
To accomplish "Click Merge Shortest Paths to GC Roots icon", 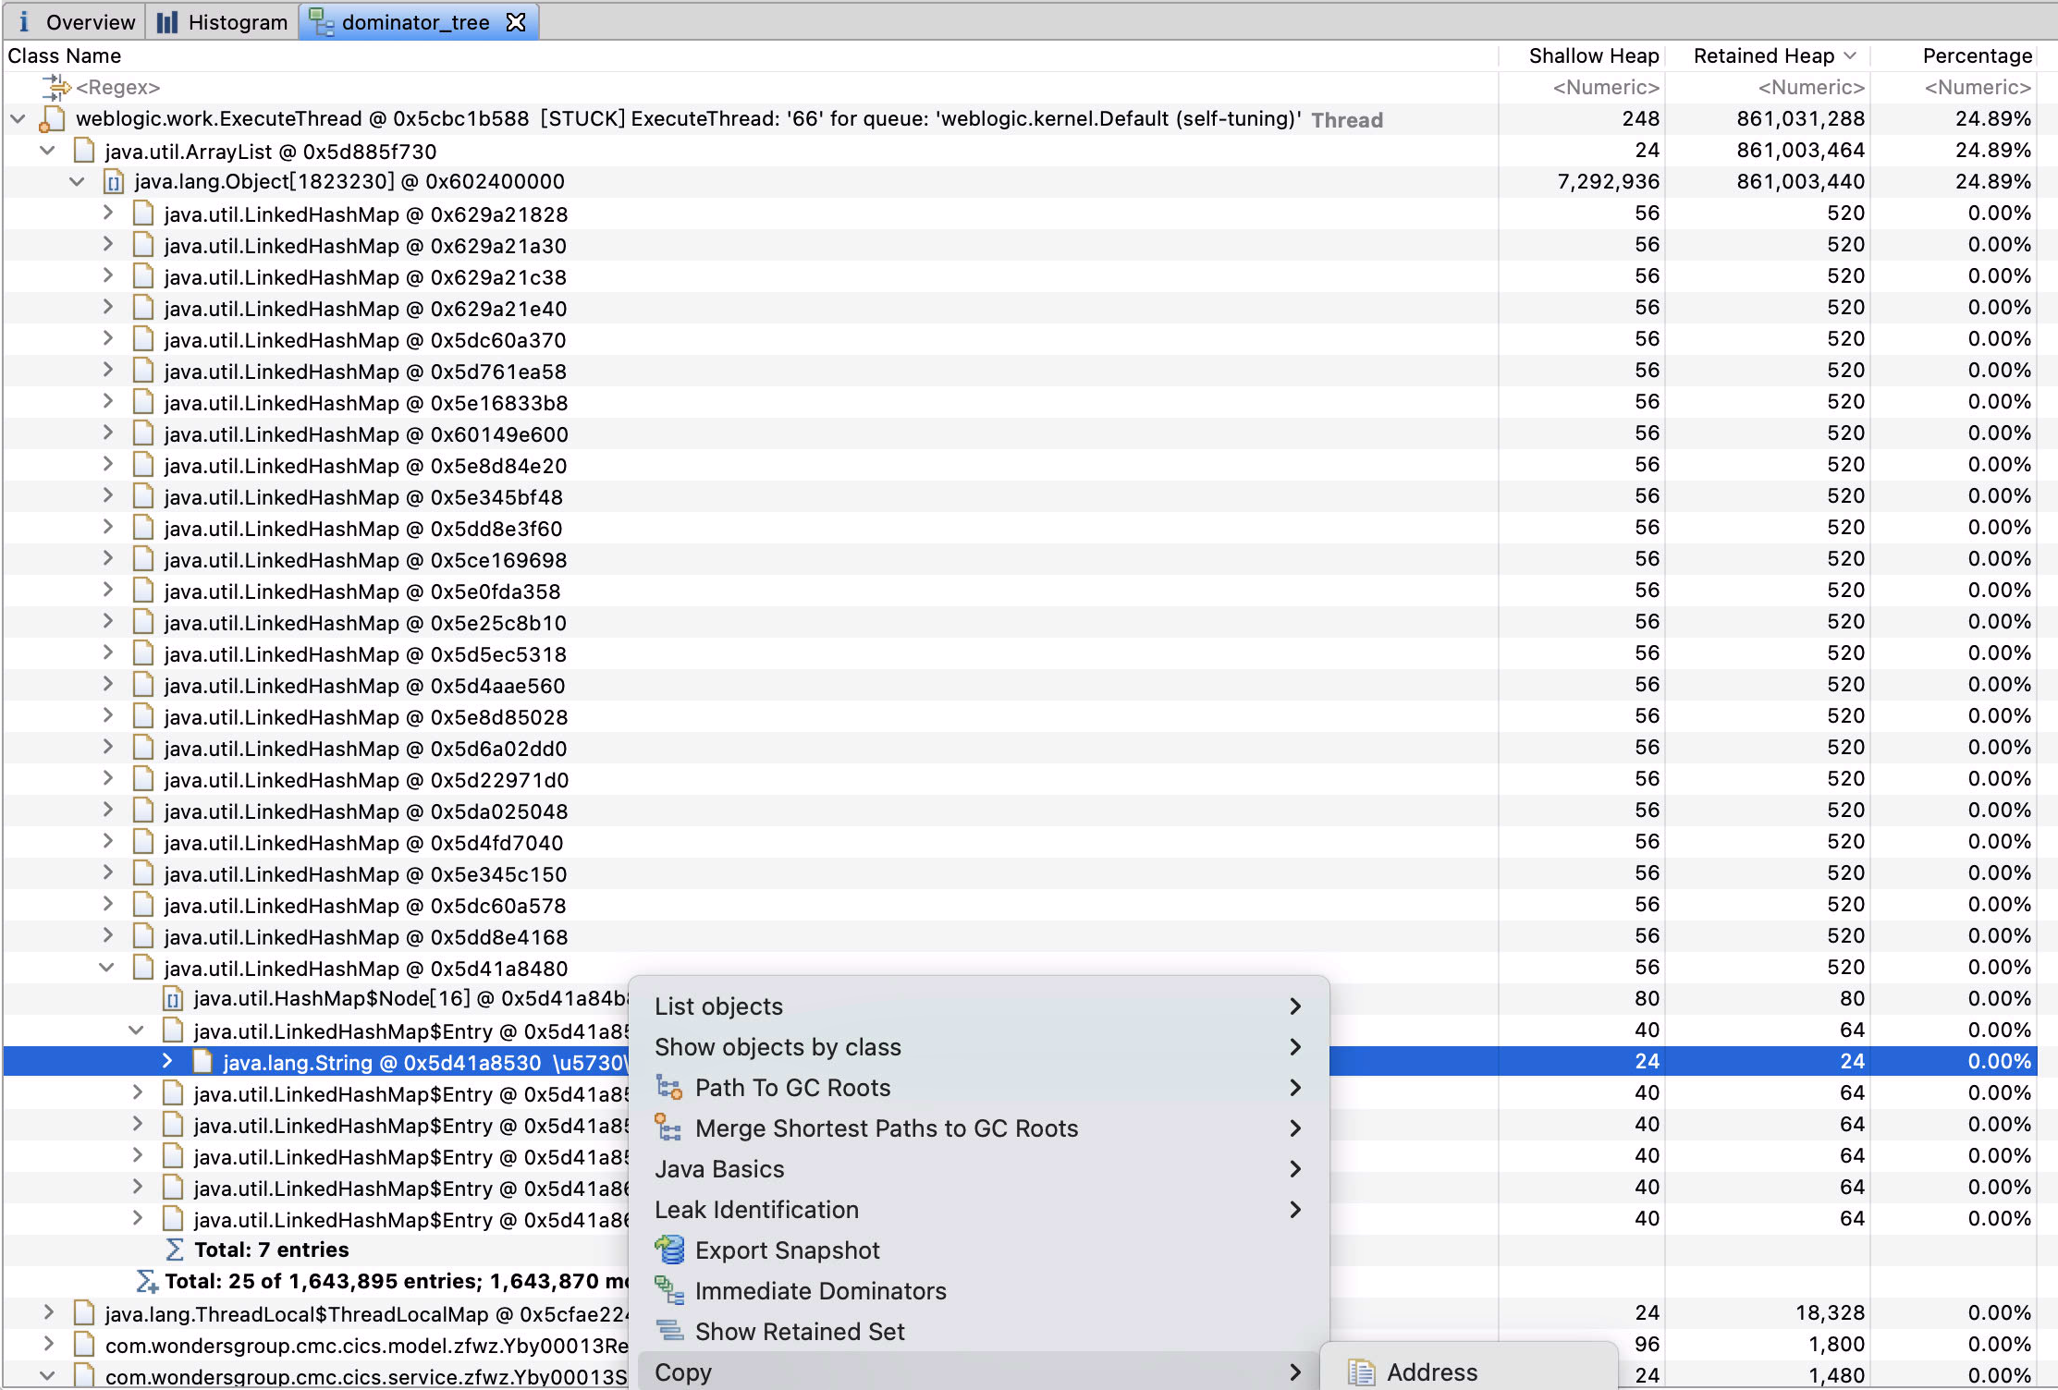I will (668, 1128).
